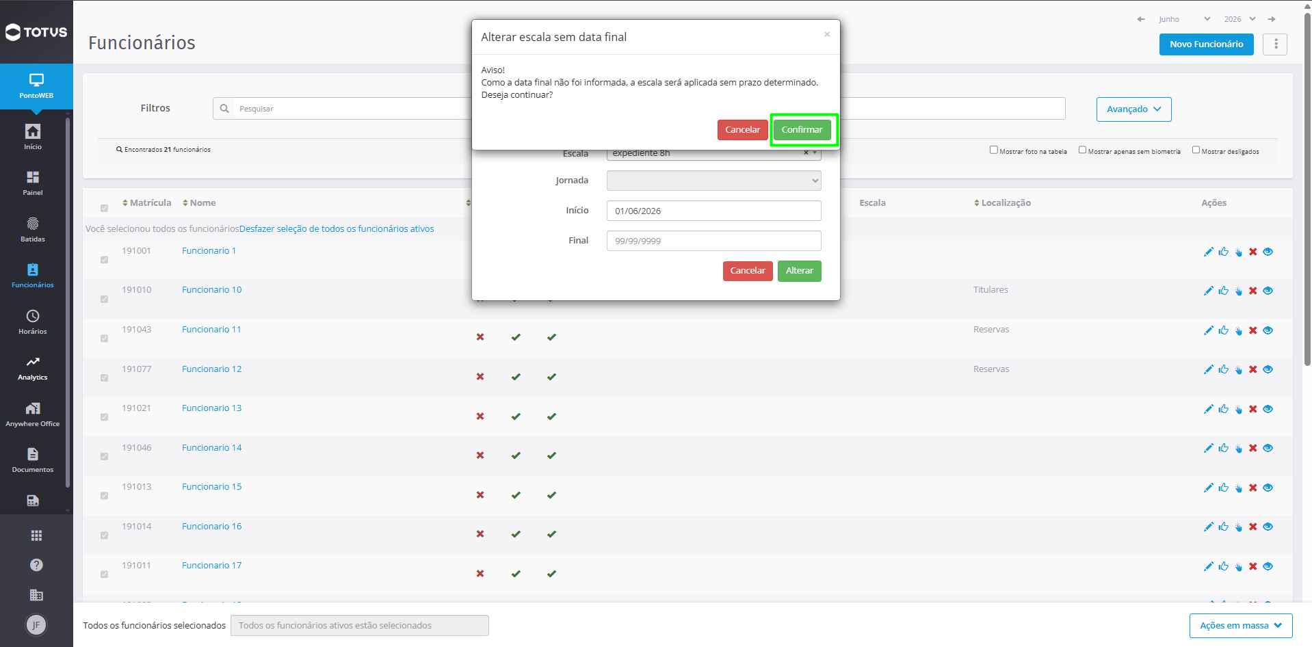Click the pencil edit icon for Funcionario 13
Image resolution: width=1312 pixels, height=647 pixels.
(1209, 409)
